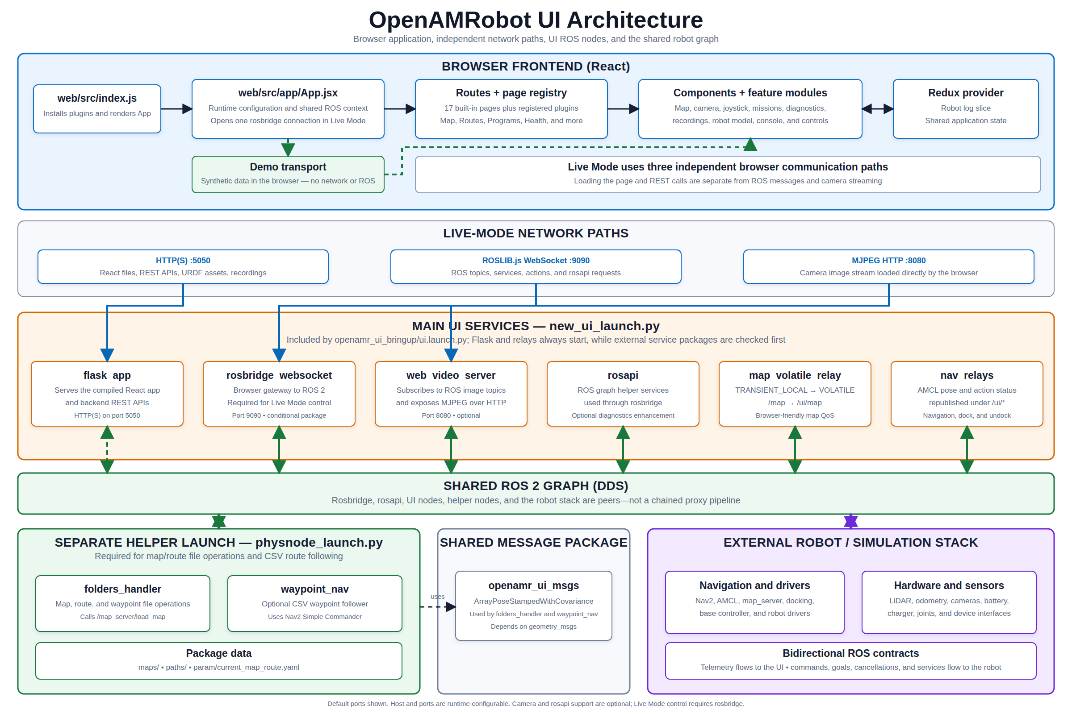The image size is (1072, 714).
Task: Select 'ROS topics, services, actions' text
Action: pyautogui.click(x=536, y=273)
